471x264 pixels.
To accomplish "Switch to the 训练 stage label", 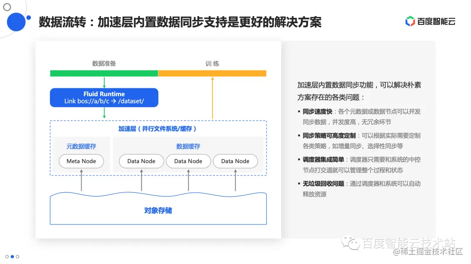I will point(212,63).
